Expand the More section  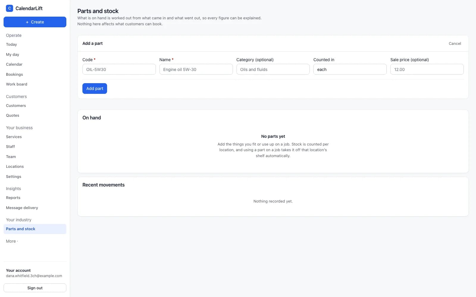pos(12,241)
